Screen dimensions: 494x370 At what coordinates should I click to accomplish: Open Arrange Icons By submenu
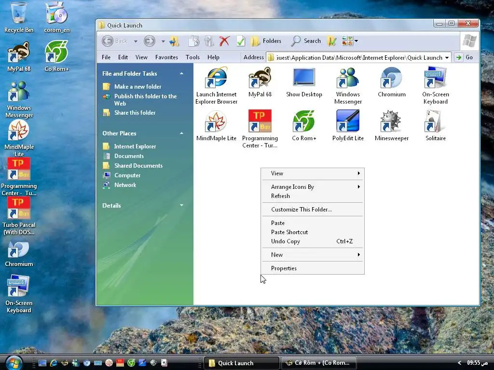[313, 187]
